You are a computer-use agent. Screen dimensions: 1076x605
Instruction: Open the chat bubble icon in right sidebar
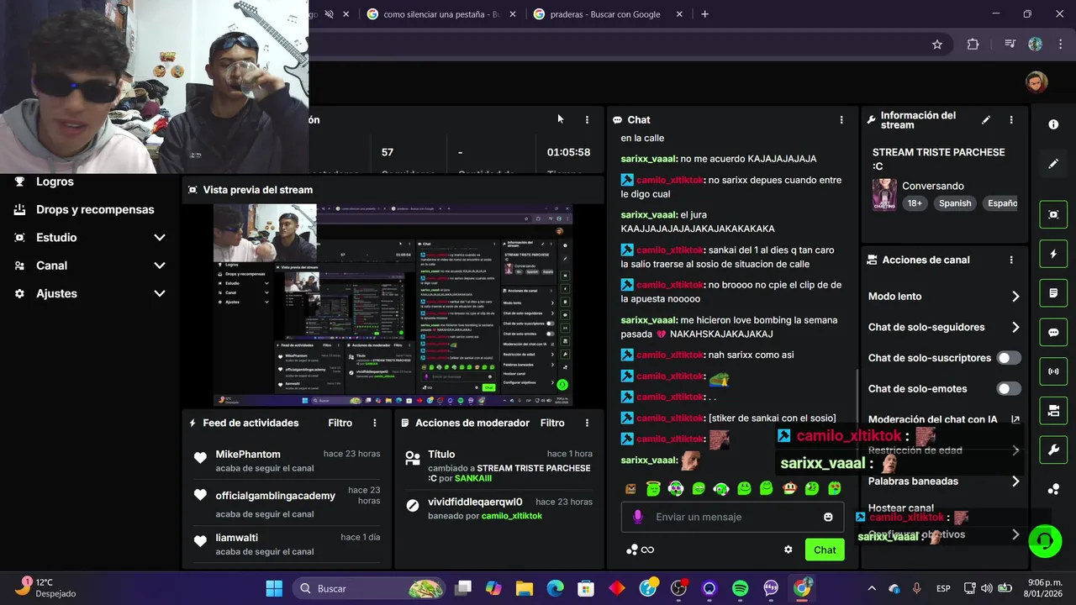(1053, 332)
